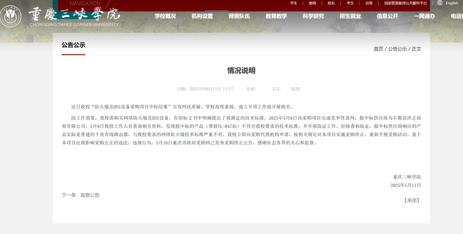Expand the 教育教学 navigation item
This screenshot has width=463, height=234.
276,16
